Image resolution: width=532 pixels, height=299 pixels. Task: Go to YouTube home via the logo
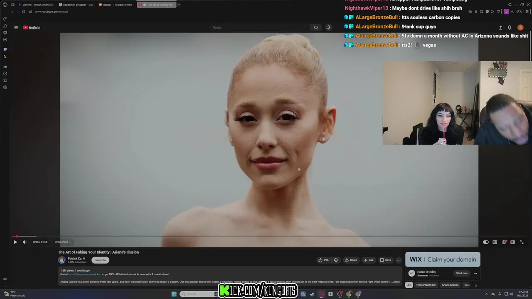pyautogui.click(x=32, y=27)
